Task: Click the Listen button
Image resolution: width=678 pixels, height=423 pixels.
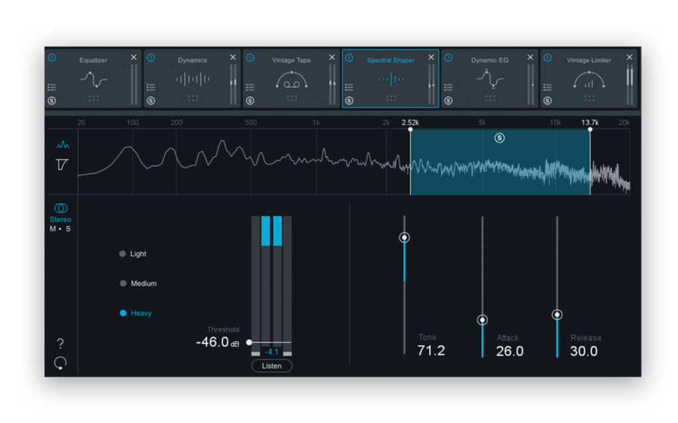Action: coord(271,366)
